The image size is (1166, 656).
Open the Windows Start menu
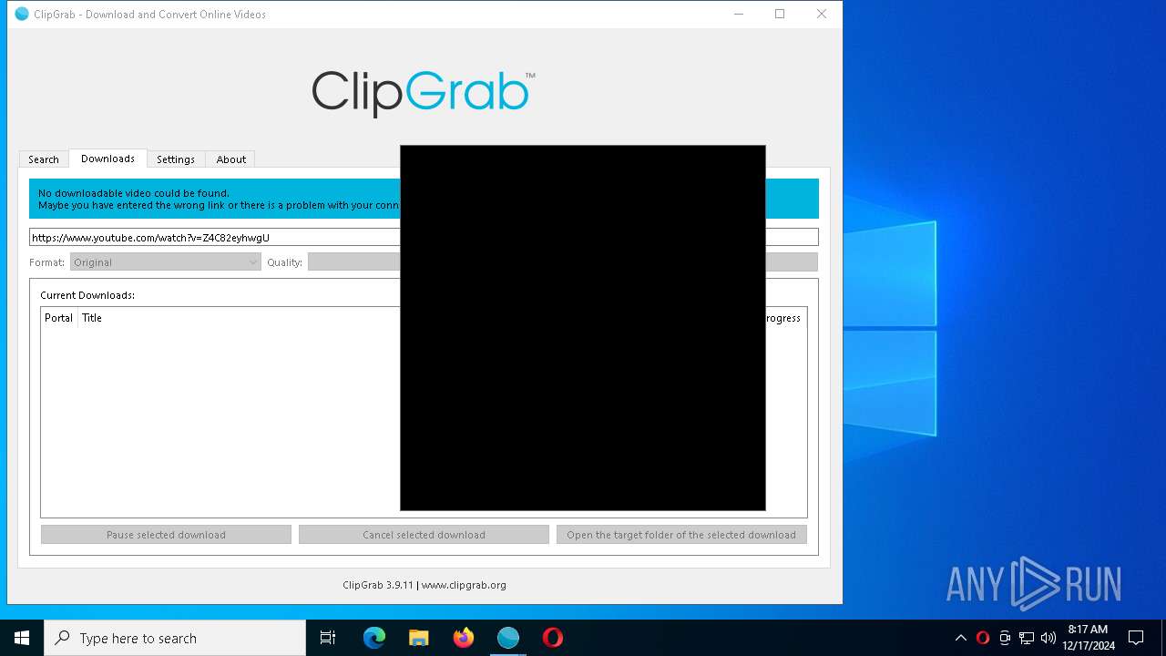pyautogui.click(x=22, y=638)
